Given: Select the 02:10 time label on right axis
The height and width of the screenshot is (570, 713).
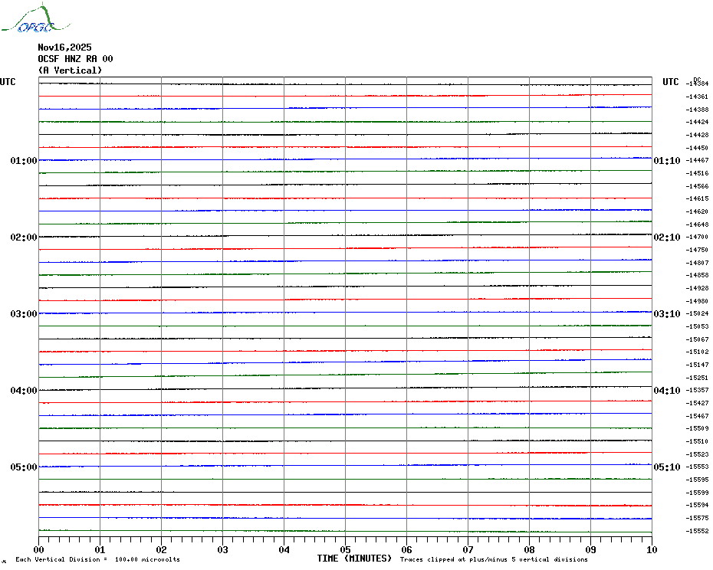Looking at the screenshot, I should 666,237.
